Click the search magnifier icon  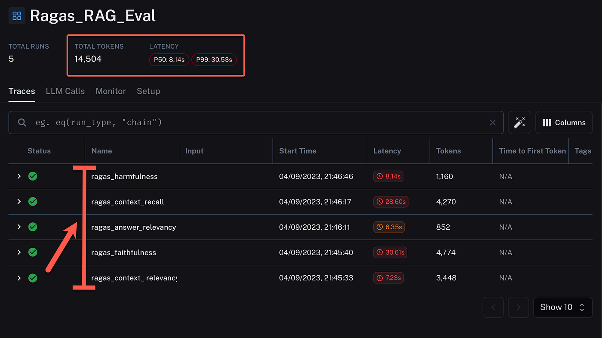(22, 123)
